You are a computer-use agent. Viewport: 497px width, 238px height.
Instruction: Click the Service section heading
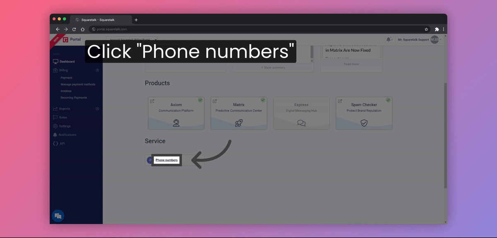[155, 141]
